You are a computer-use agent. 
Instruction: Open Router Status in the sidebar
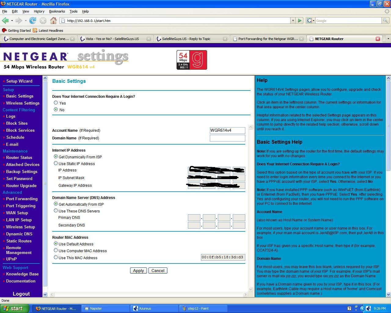[x=19, y=157]
